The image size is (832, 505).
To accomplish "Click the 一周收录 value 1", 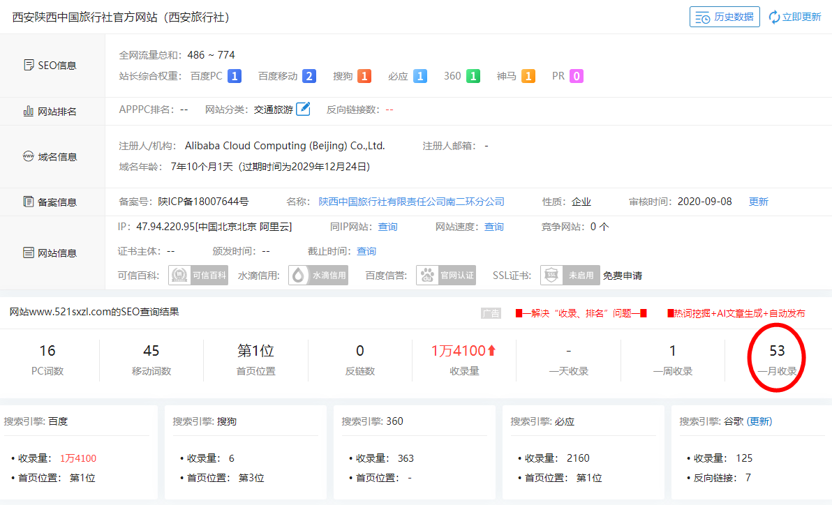I will click(672, 351).
